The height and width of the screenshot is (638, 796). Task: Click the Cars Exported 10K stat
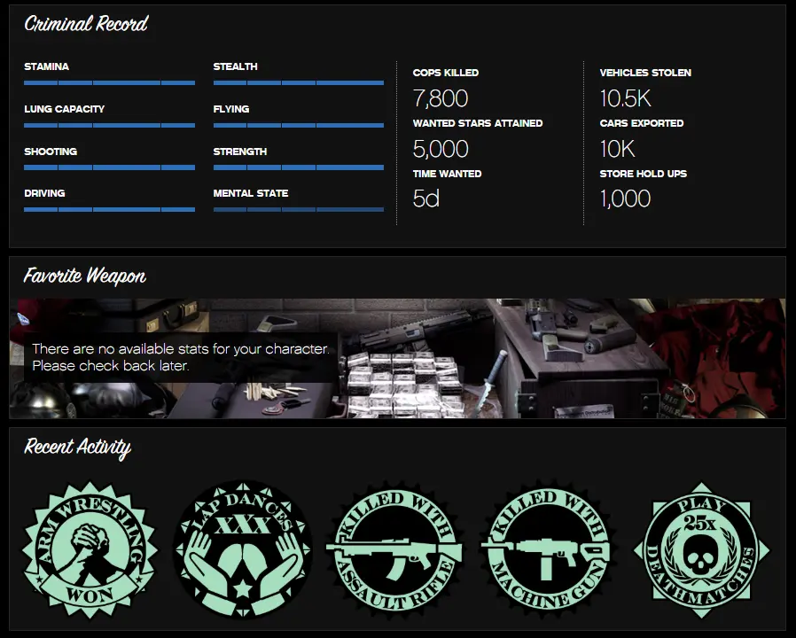pos(617,149)
